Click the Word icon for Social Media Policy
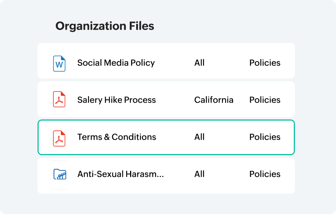The height and width of the screenshot is (214, 336). pyautogui.click(x=59, y=63)
